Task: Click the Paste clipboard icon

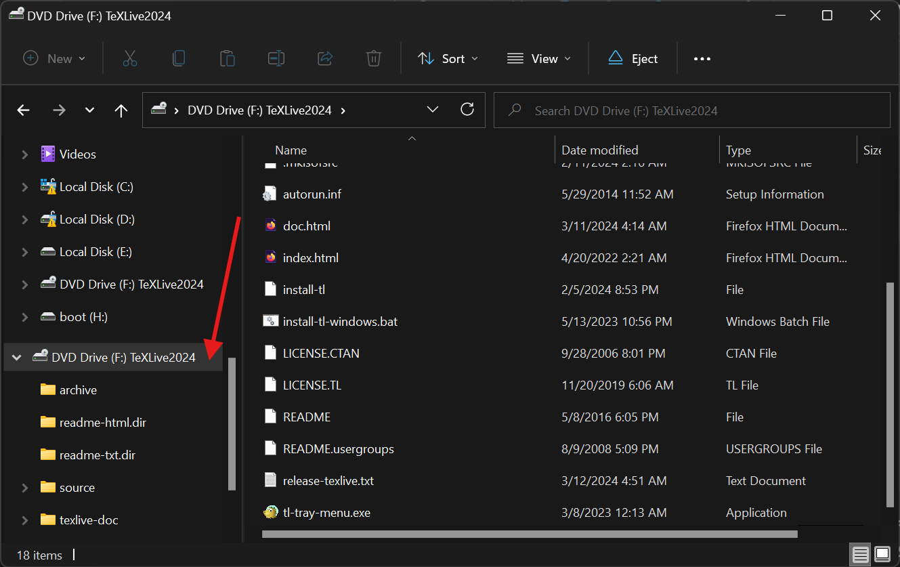Action: (x=228, y=59)
